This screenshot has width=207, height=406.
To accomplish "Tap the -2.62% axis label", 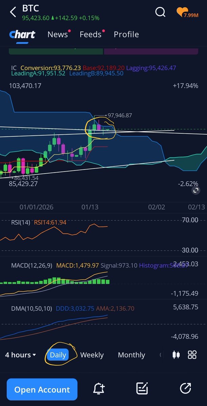I will click(x=188, y=184).
